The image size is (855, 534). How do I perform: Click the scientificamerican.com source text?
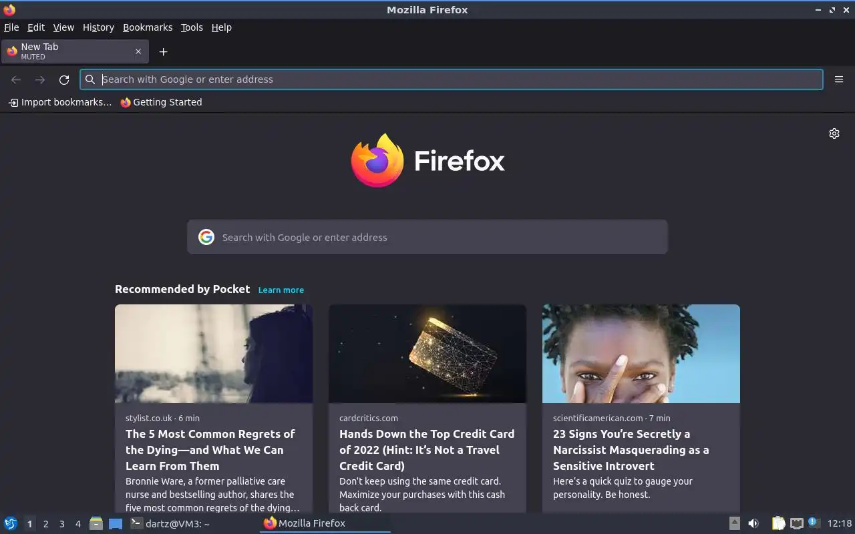coord(598,418)
